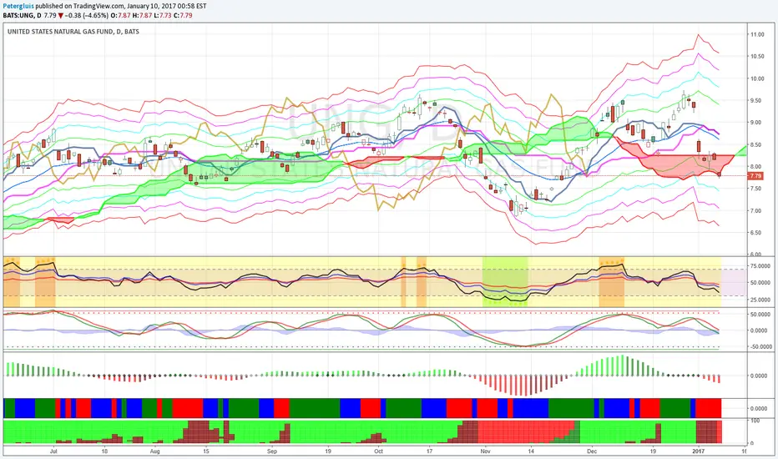778x459 pixels.
Task: Click the Nov date label on time axis
Action: tap(485, 451)
